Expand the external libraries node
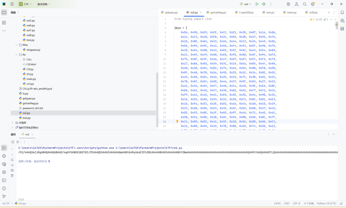 pyautogui.click(x=12, y=123)
